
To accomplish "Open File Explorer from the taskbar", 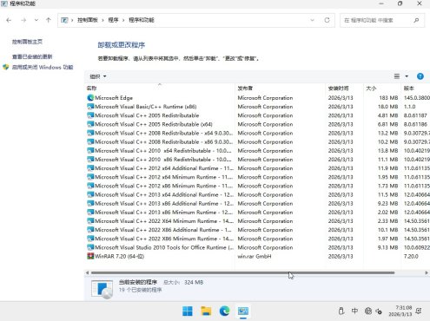I will 206,311.
